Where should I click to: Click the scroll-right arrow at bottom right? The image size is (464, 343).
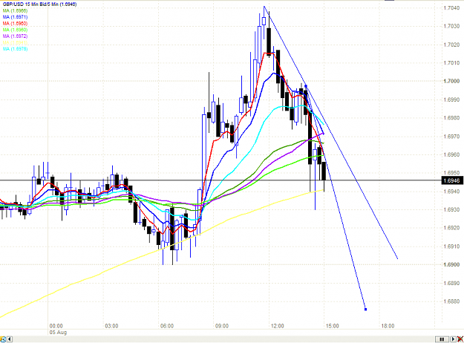tap(453, 339)
